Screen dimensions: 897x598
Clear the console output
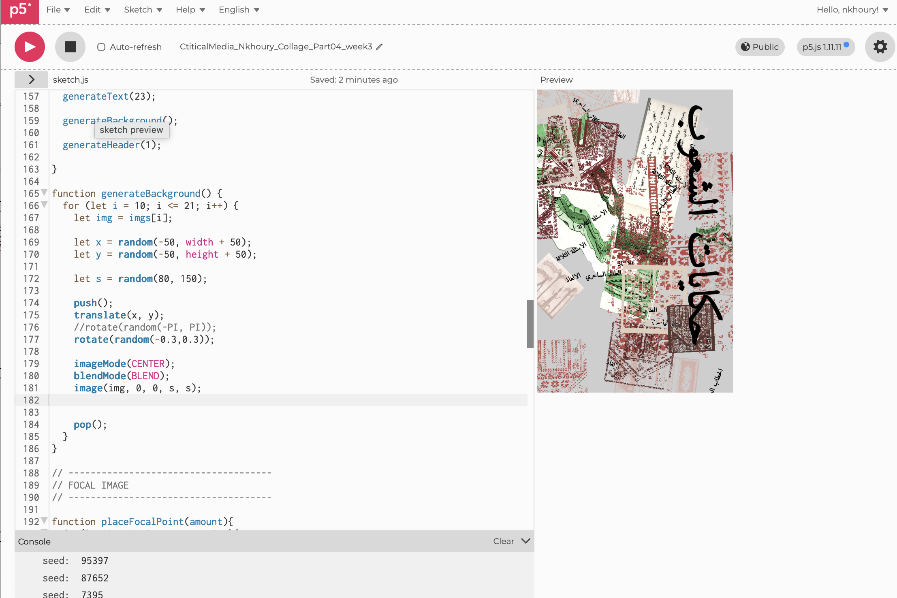[x=503, y=541]
